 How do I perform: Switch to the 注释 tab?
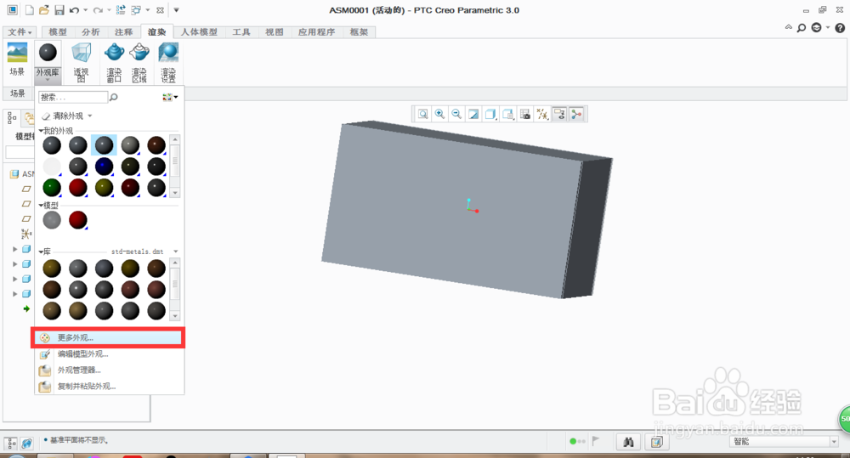pyautogui.click(x=123, y=32)
